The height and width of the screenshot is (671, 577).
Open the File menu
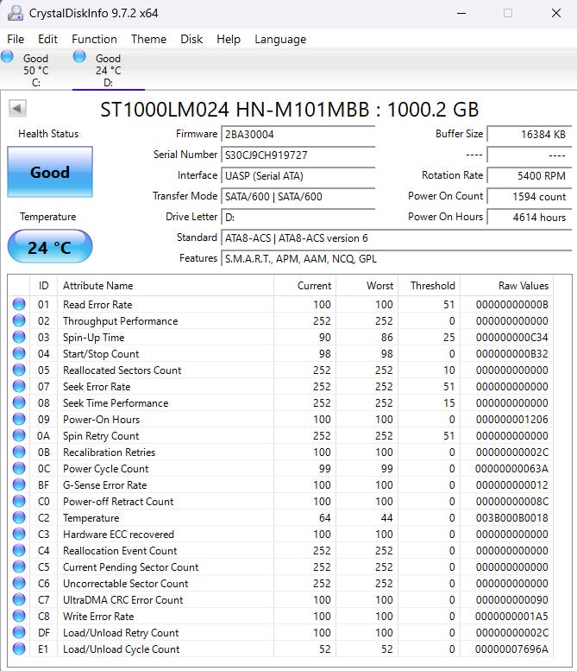[x=16, y=40]
